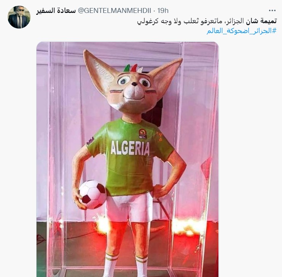
Task: Click the tweet text starting with تميمة شان
Action: point(207,21)
